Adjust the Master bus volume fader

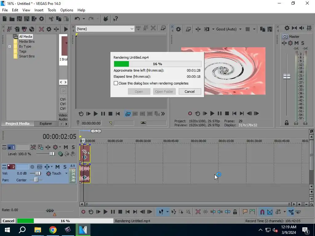coord(287,77)
